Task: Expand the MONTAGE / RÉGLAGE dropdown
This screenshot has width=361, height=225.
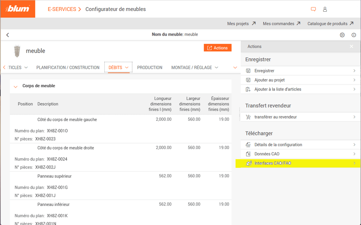Action: [x=195, y=67]
